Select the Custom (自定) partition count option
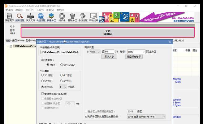203x124 pixels. coord(47,87)
